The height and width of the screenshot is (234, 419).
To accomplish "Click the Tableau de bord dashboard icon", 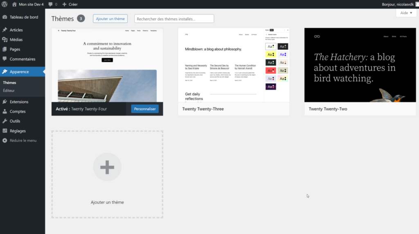I will [x=5, y=17].
